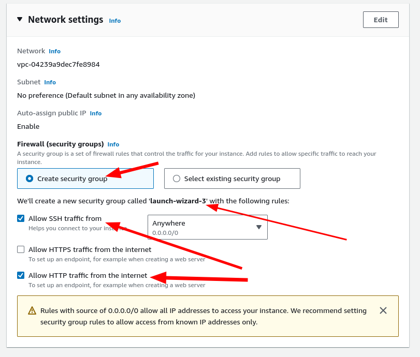Uncheck Allow SSH traffic from checkbox
Image resolution: width=420 pixels, height=357 pixels.
(x=21, y=218)
